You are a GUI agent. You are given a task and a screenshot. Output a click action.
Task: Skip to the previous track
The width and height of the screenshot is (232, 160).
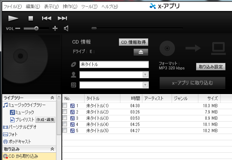pos(46,18)
